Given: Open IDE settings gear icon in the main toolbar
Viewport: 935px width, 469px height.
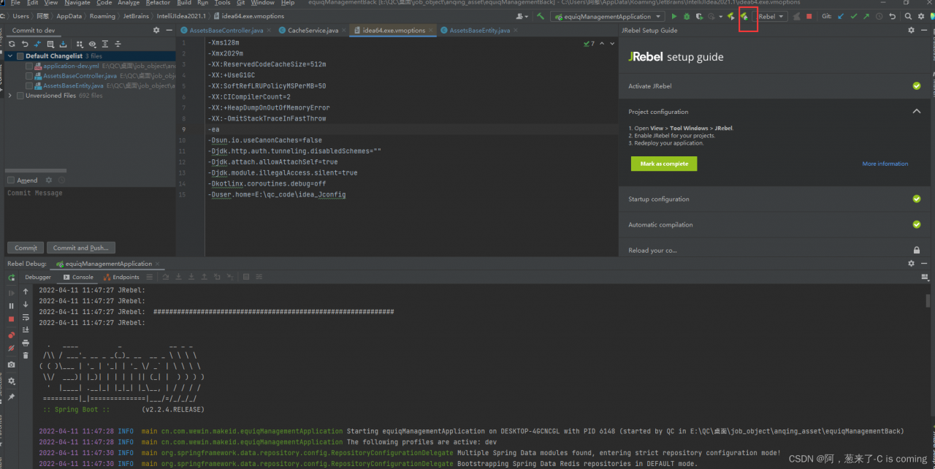Looking at the screenshot, I should [x=921, y=16].
